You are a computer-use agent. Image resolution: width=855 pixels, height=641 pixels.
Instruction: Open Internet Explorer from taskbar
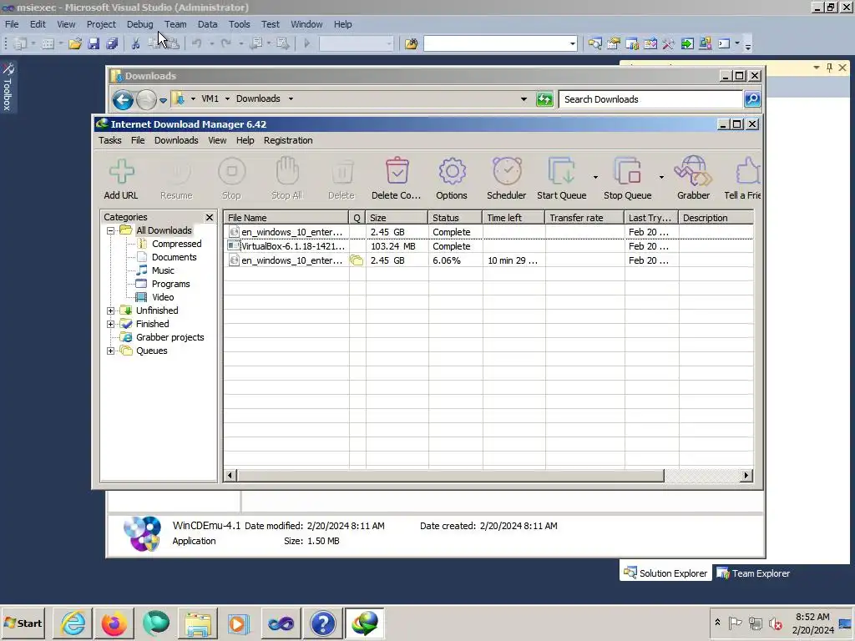(73, 623)
